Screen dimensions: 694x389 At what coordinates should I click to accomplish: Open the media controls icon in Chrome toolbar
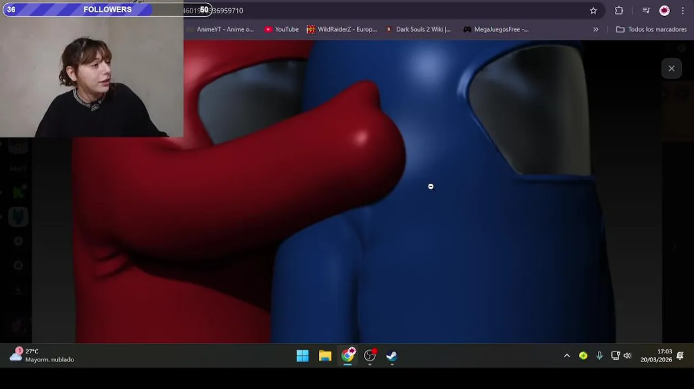pyautogui.click(x=646, y=10)
